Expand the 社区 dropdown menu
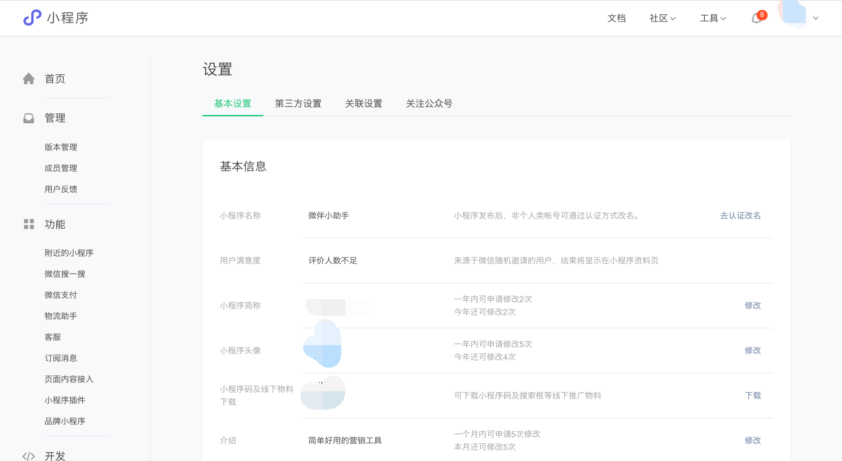 (x=662, y=18)
